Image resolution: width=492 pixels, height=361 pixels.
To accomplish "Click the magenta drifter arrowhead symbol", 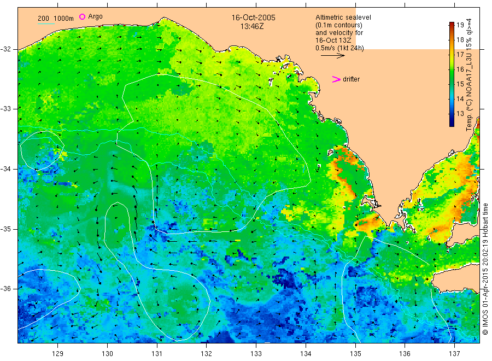I will (336, 79).
